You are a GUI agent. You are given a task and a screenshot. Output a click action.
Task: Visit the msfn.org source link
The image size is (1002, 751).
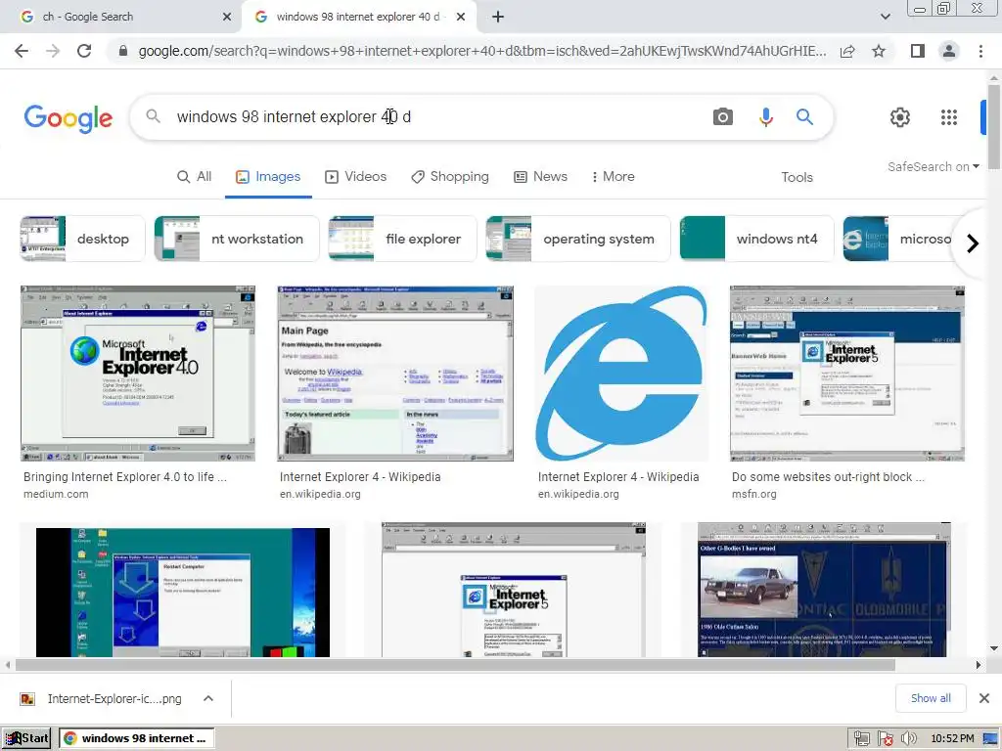pos(754,494)
